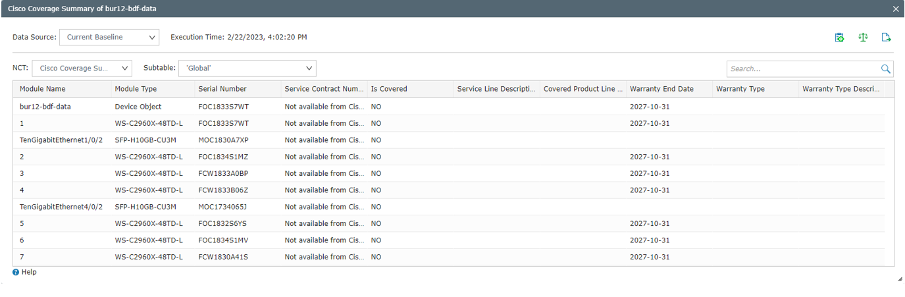The width and height of the screenshot is (905, 297).
Task: Select the TenGigabitEthernet1/0/2 module row
Action: click(x=61, y=140)
